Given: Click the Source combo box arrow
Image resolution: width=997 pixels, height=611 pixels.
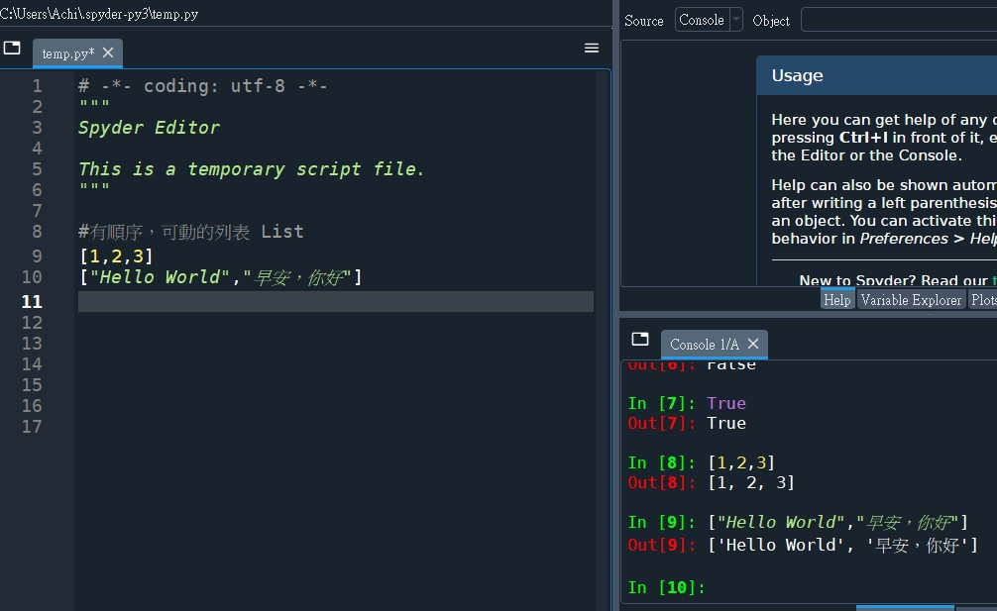Looking at the screenshot, I should 736,20.
